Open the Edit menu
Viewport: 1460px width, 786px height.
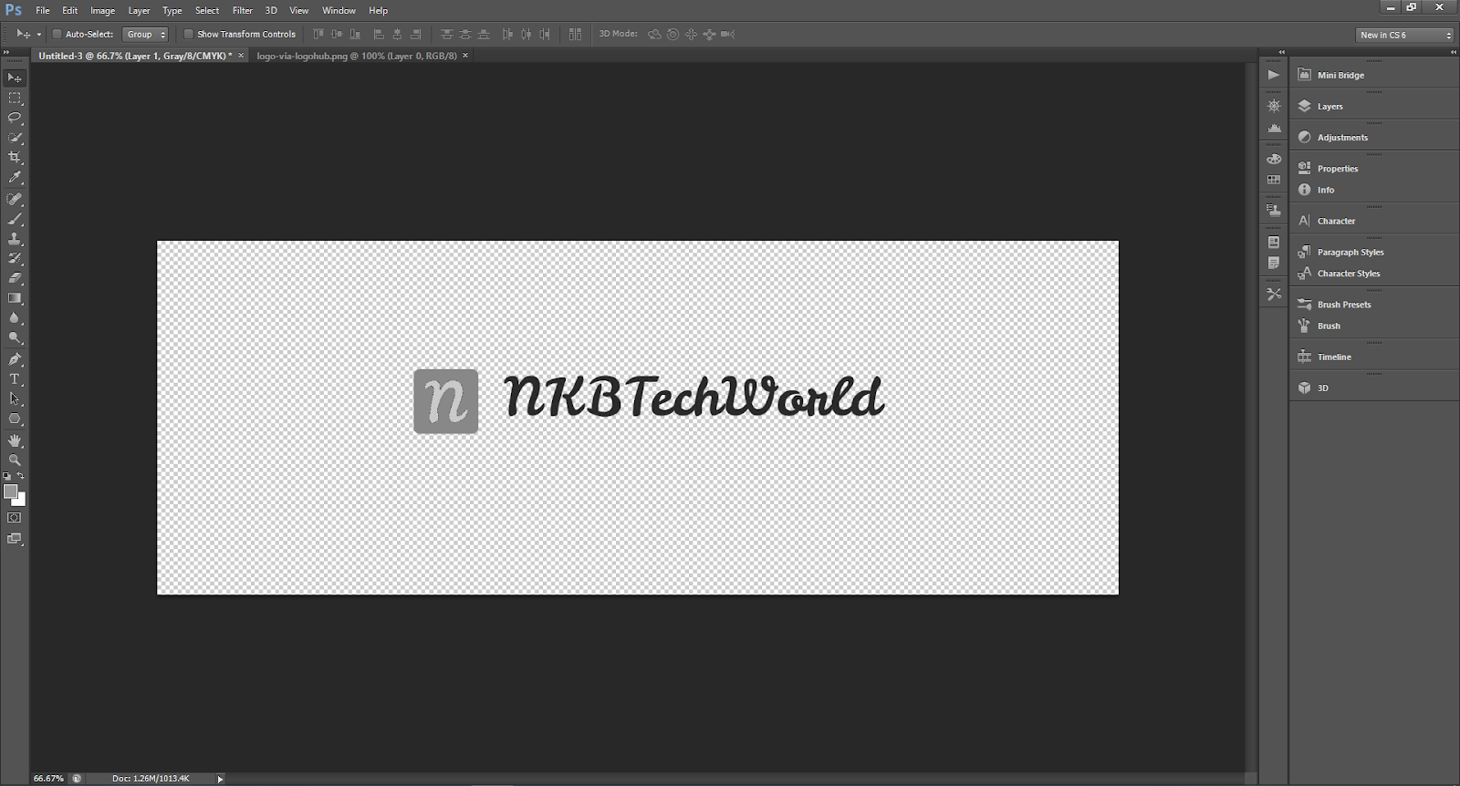70,10
